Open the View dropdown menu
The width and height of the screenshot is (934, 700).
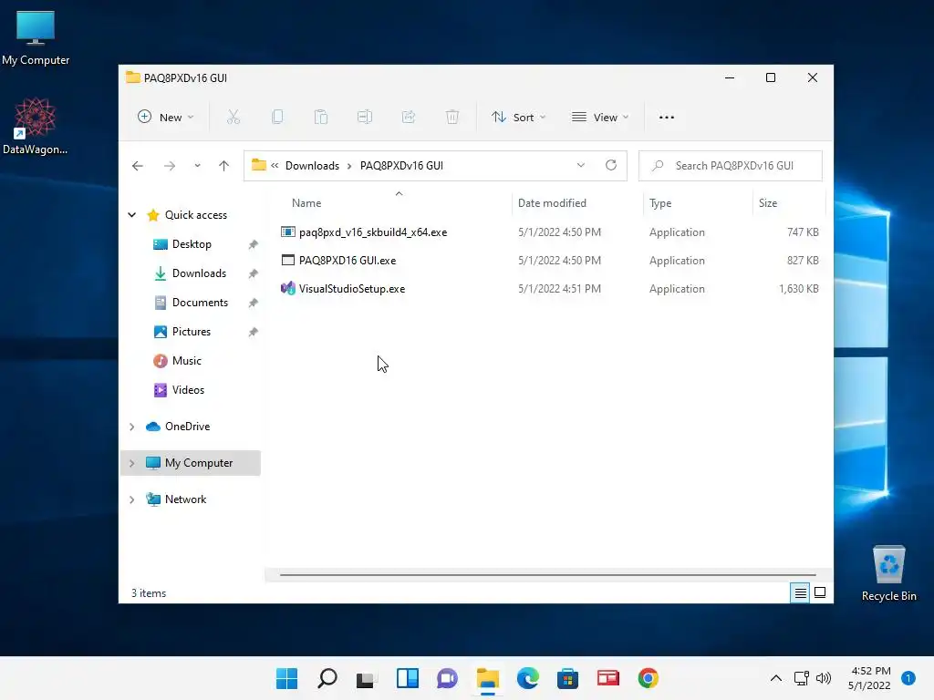point(600,118)
